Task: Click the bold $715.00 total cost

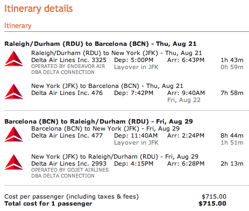Action: point(212,203)
